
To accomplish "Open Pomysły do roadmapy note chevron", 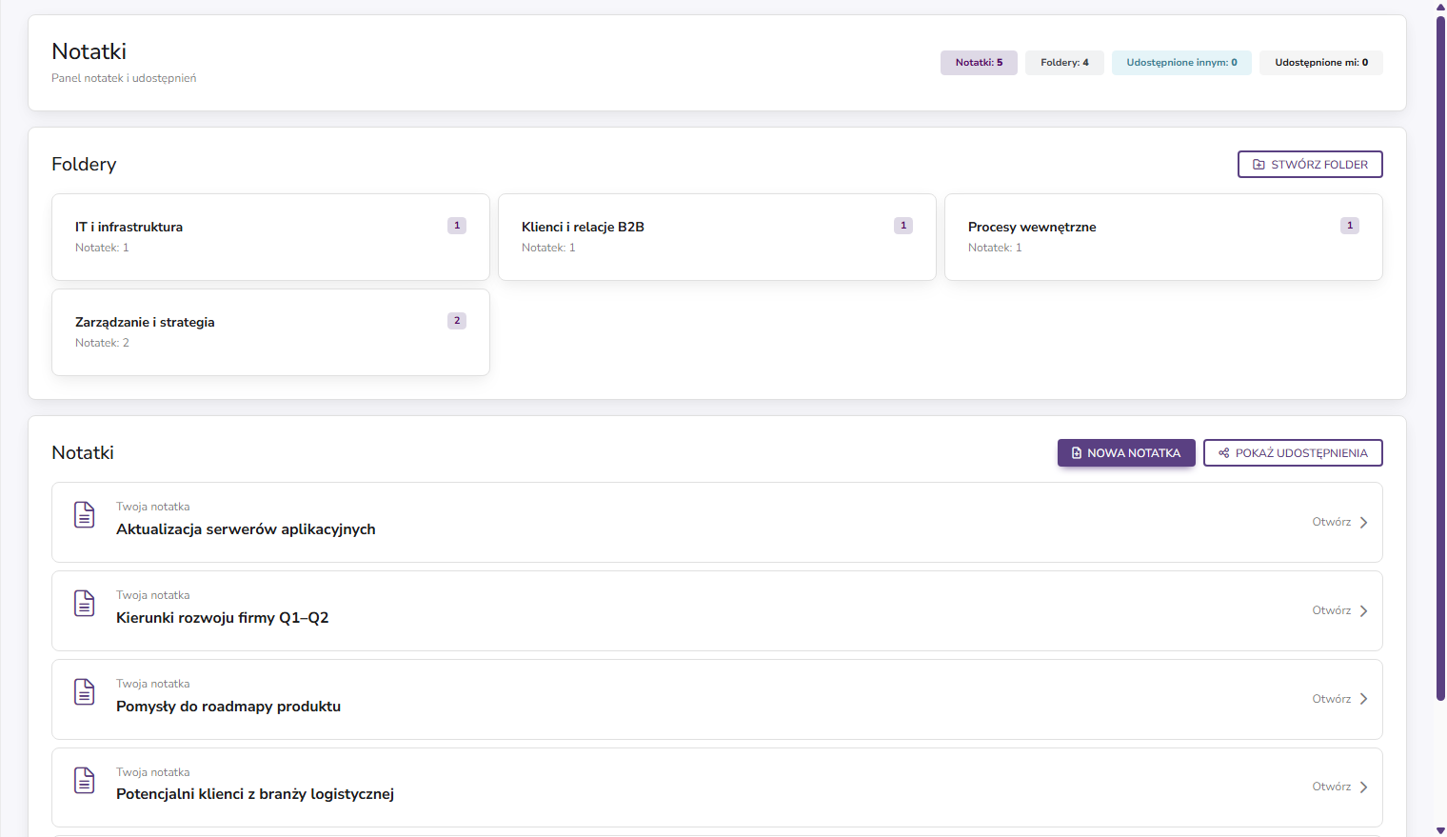I will point(1363,699).
